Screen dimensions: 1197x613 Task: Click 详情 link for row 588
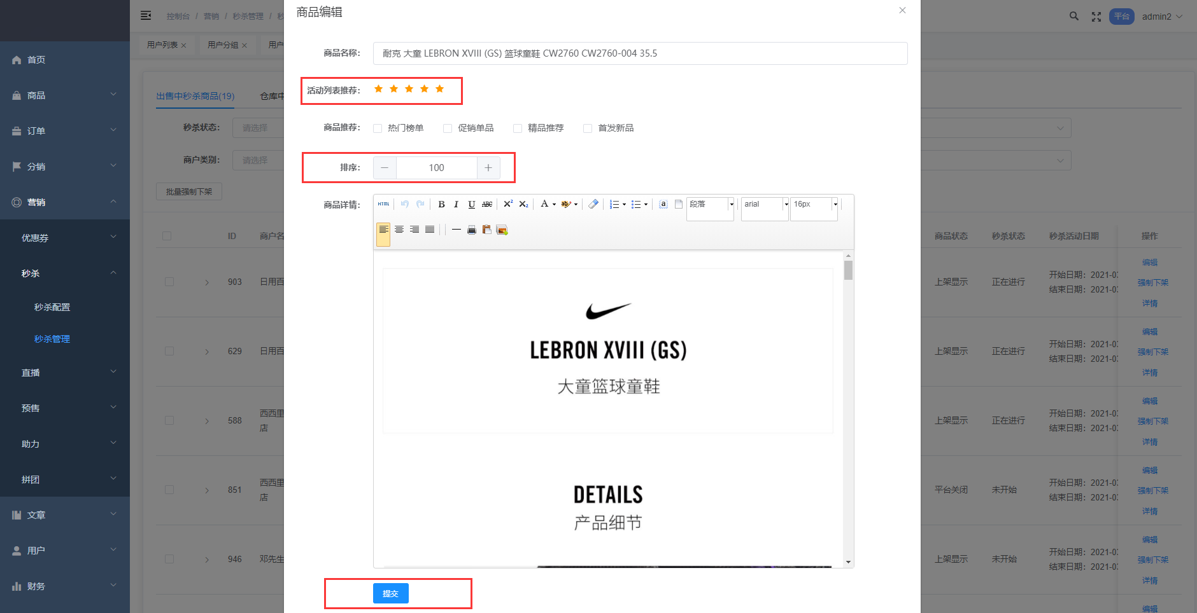coord(1150,442)
